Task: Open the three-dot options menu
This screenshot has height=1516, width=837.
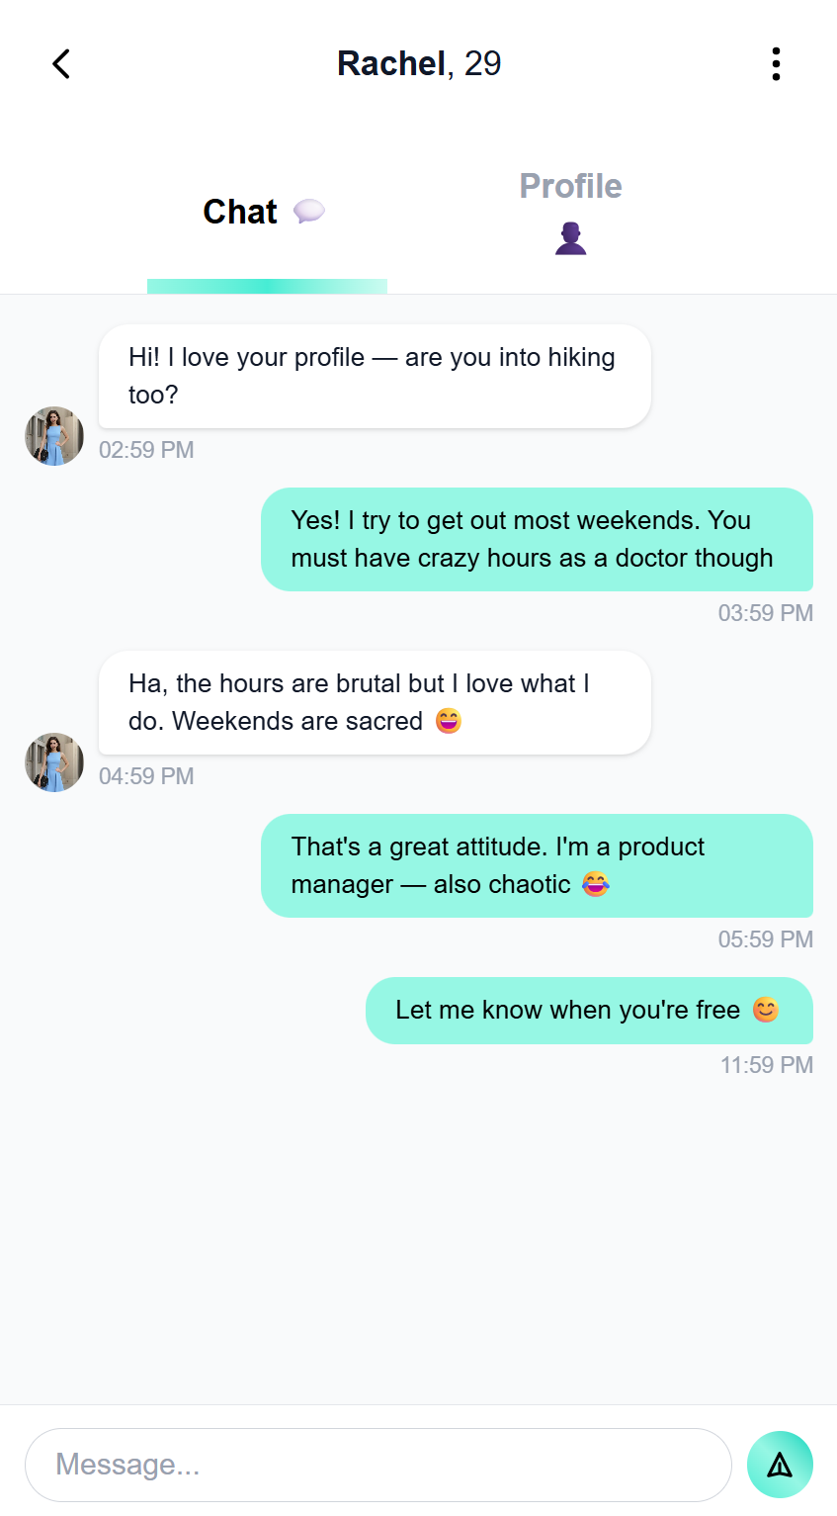Action: pos(776,64)
